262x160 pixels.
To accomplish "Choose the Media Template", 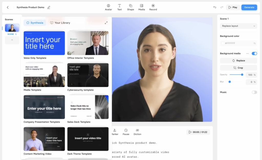I will pyautogui.click(x=44, y=75).
